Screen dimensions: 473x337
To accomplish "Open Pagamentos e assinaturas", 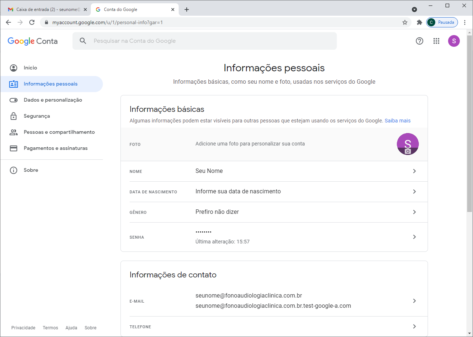I will tap(52, 148).
